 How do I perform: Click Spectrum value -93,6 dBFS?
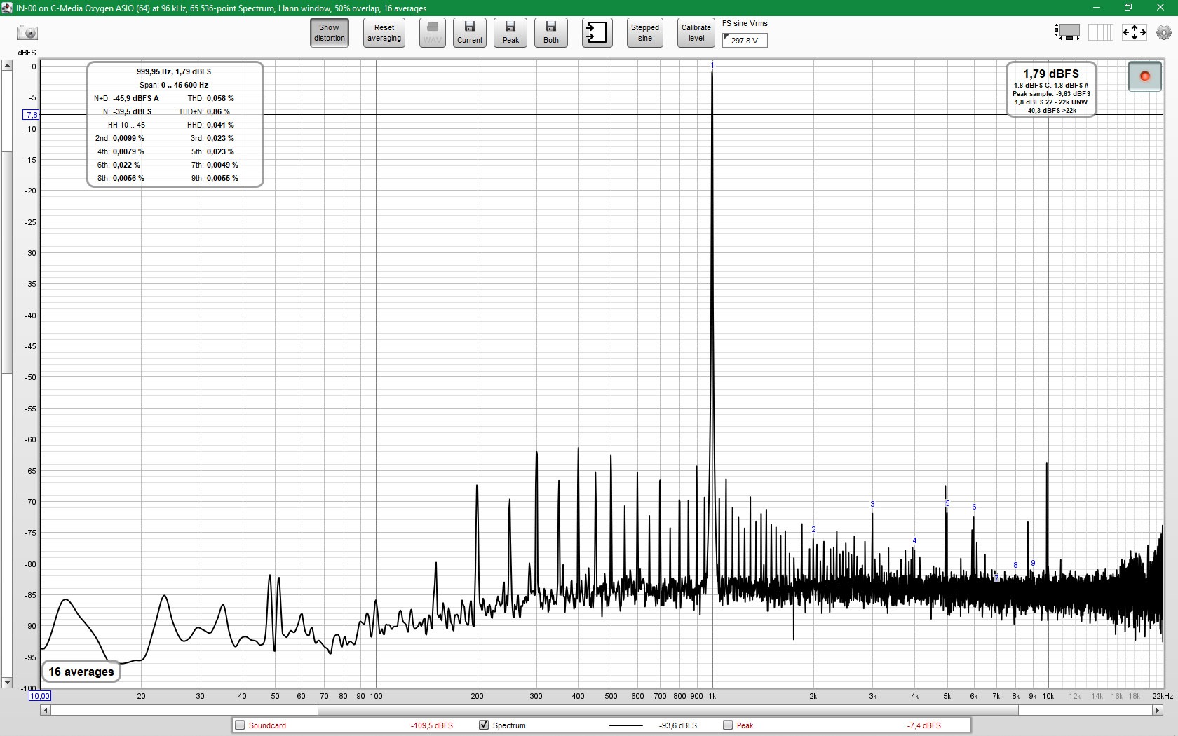678,725
